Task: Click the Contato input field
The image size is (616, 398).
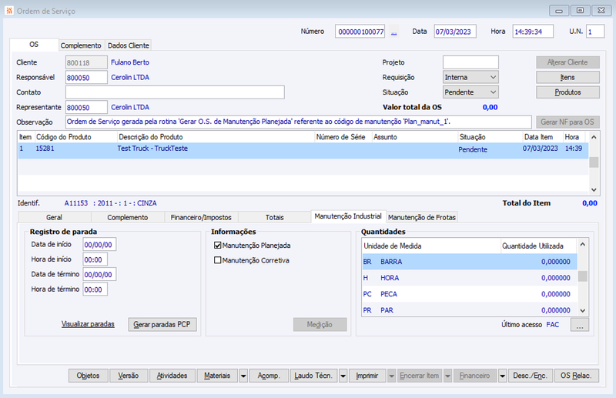Action: pos(175,92)
